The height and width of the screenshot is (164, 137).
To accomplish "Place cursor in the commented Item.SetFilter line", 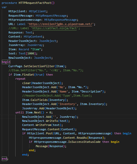I will click(x=46, y=71).
